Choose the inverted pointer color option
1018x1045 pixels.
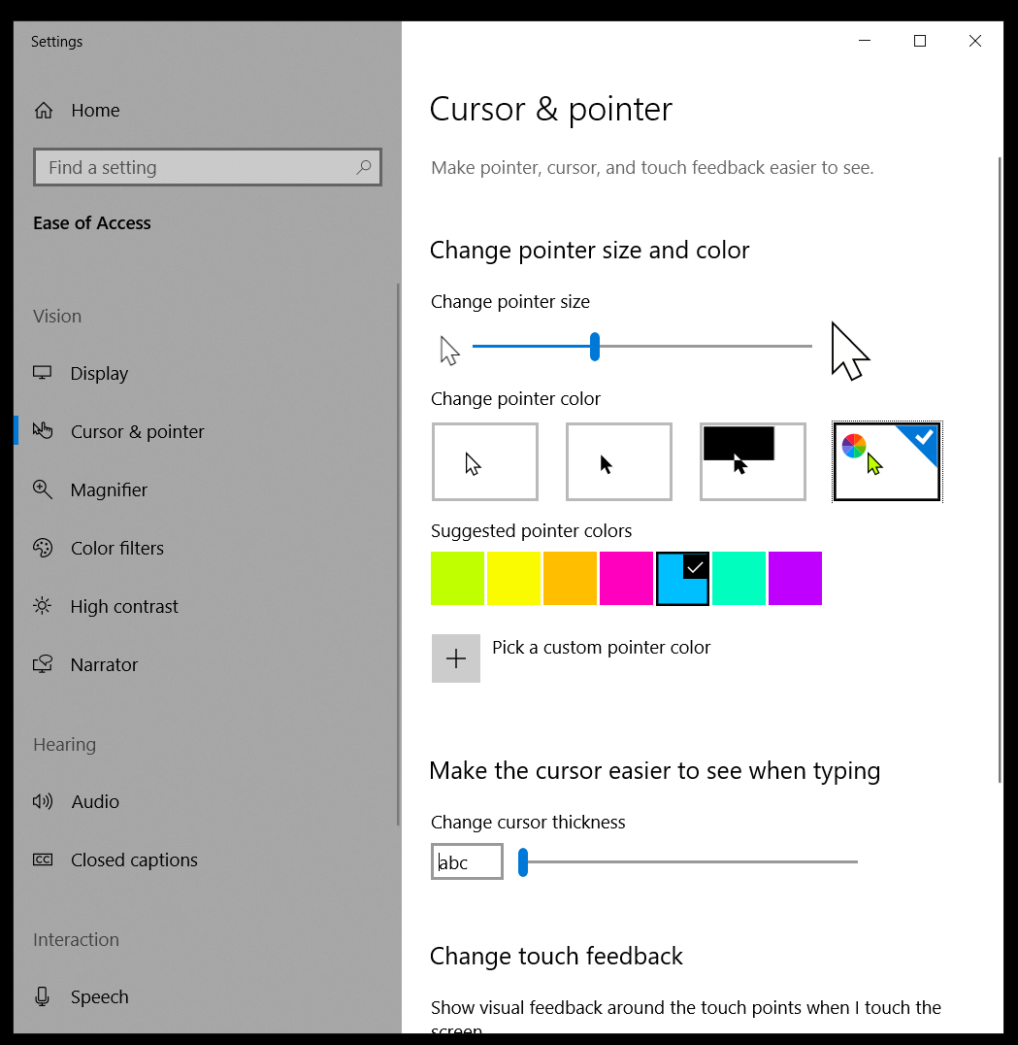[x=753, y=462]
